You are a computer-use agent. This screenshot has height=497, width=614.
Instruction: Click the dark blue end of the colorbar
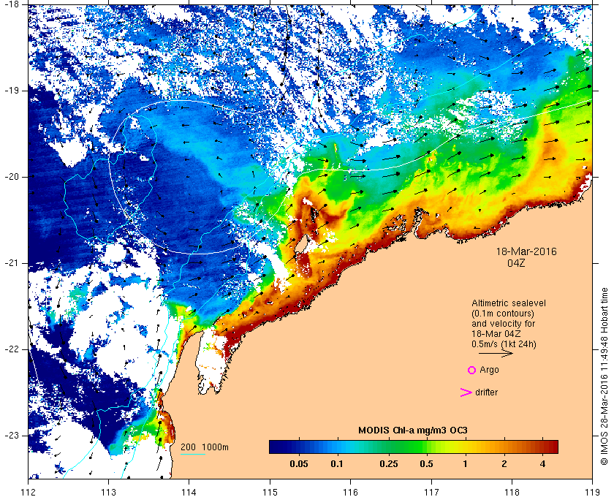276,447
